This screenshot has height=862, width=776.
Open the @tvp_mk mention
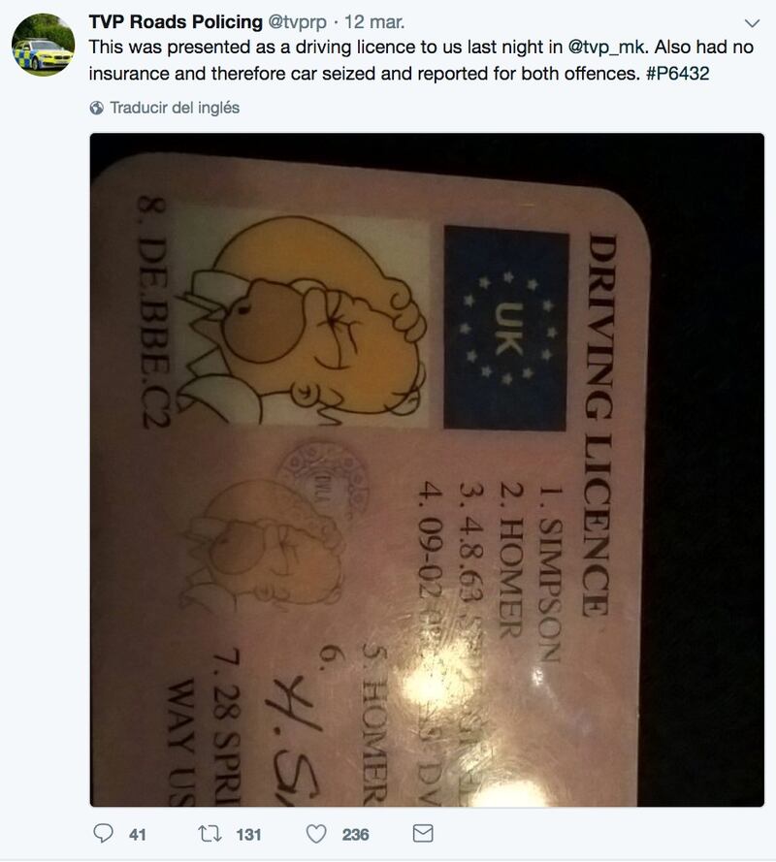(x=608, y=48)
